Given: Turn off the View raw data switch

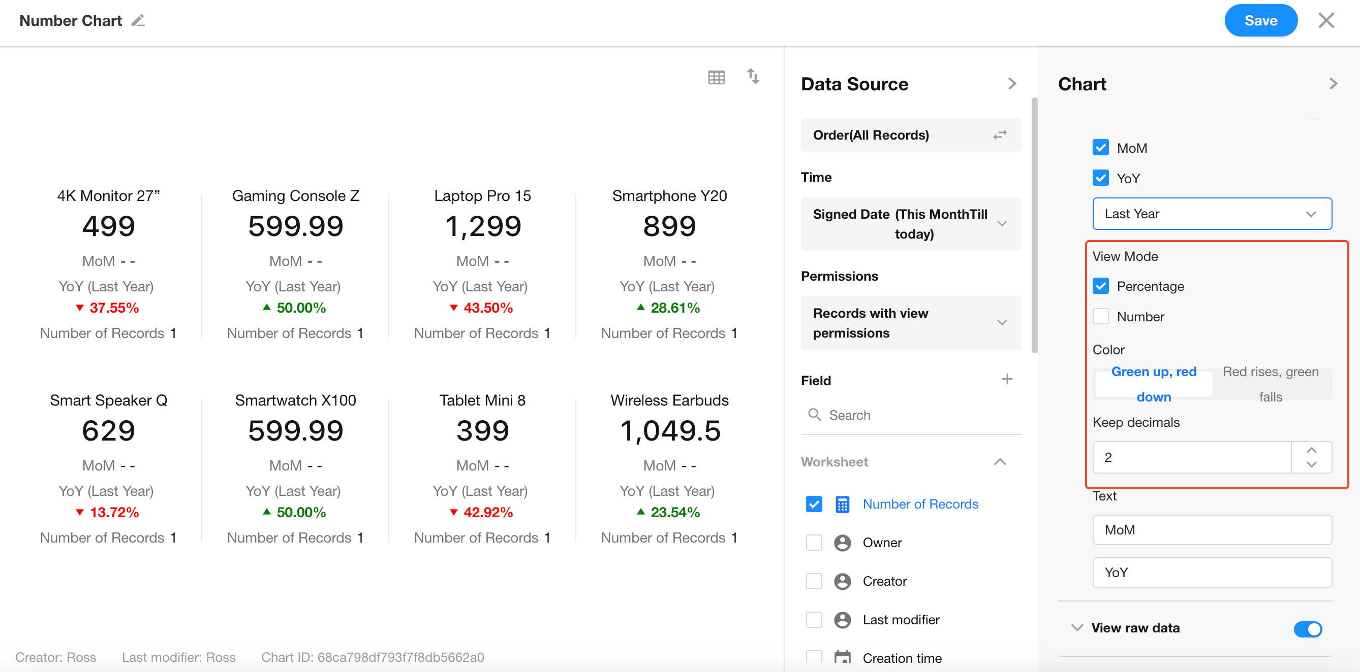Looking at the screenshot, I should 1307,629.
